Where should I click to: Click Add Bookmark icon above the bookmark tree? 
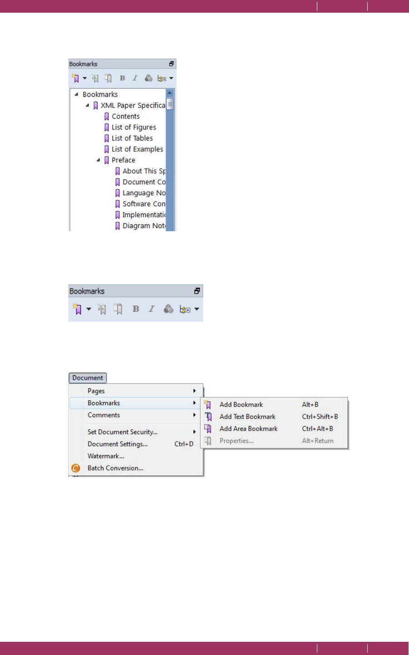coord(75,78)
